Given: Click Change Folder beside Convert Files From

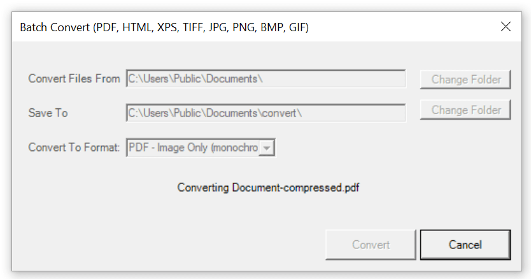Looking at the screenshot, I should pyautogui.click(x=465, y=80).
